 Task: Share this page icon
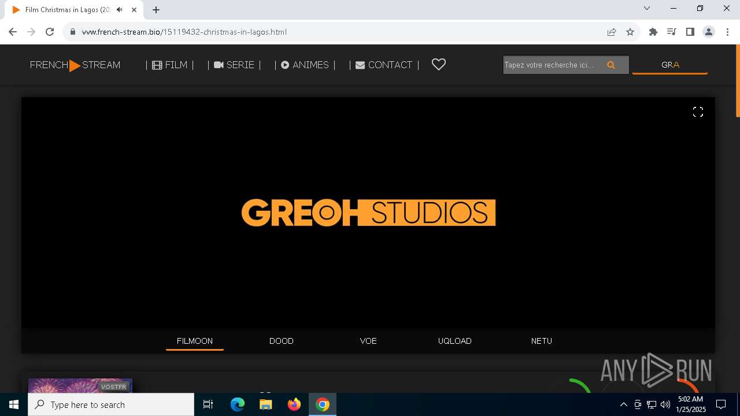click(x=612, y=32)
